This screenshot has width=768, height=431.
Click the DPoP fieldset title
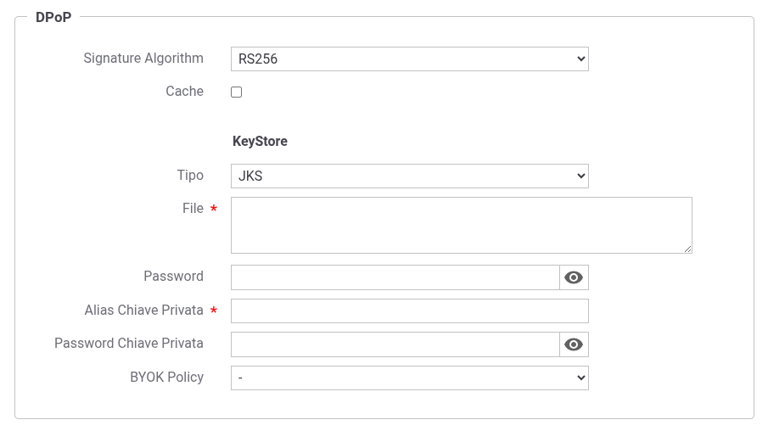point(53,17)
